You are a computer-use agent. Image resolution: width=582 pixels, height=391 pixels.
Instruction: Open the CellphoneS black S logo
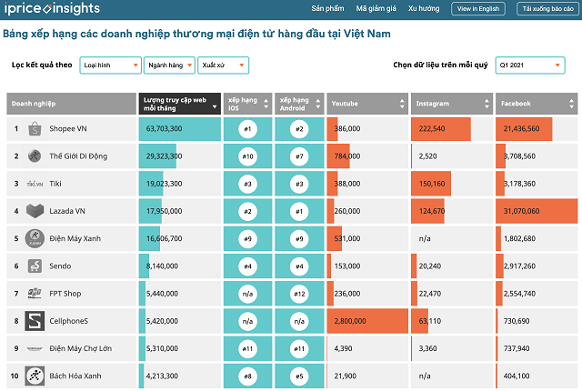(x=35, y=321)
